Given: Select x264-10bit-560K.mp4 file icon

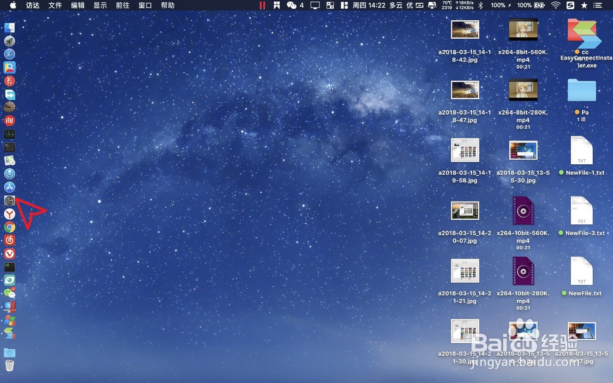Looking at the screenshot, I should 523,211.
